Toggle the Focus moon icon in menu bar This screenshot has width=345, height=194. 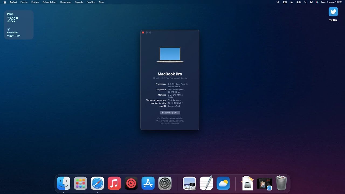[x=292, y=2]
